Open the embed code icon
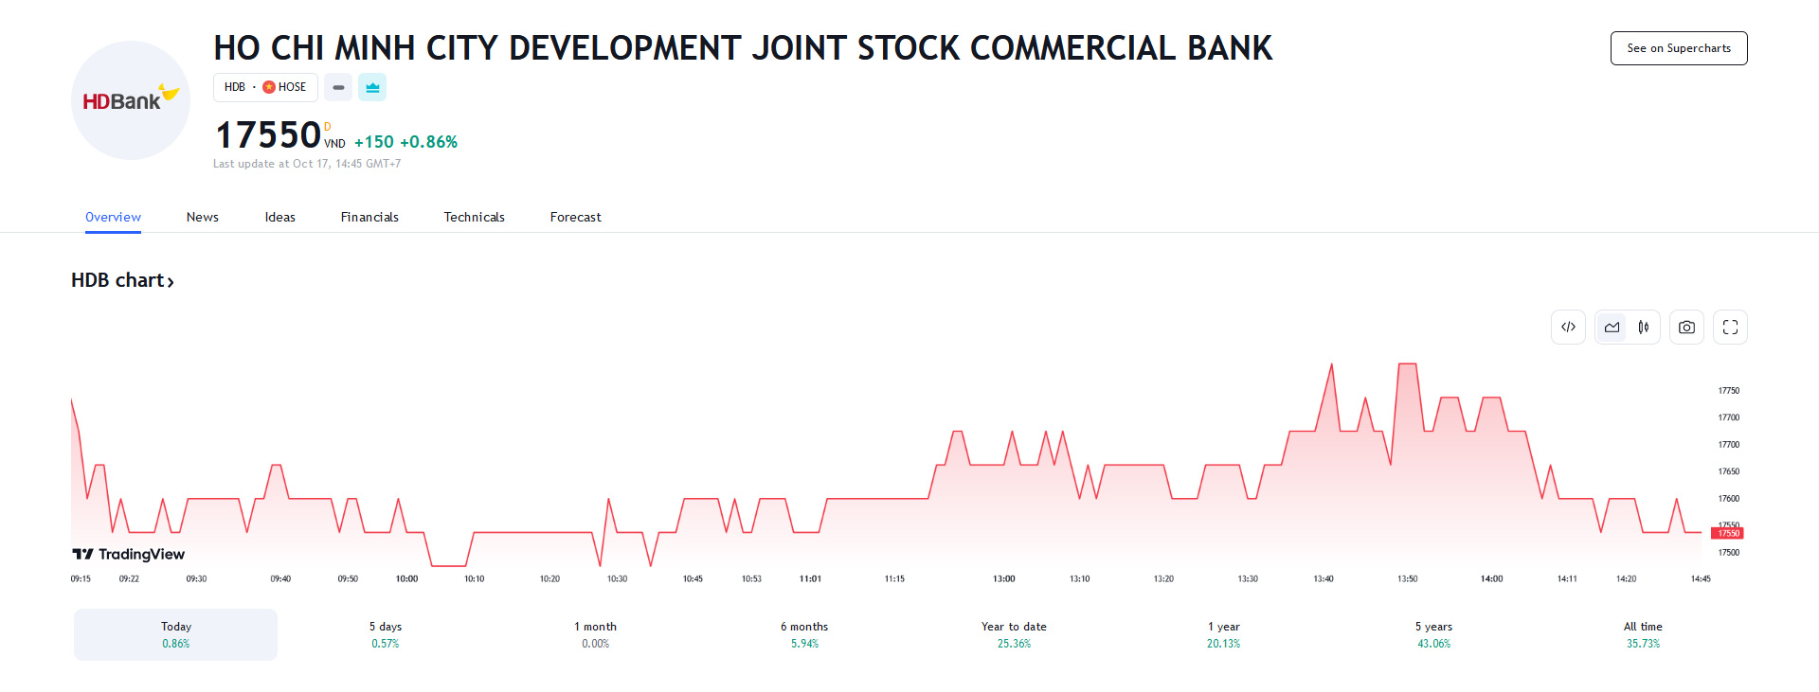 coord(1568,328)
